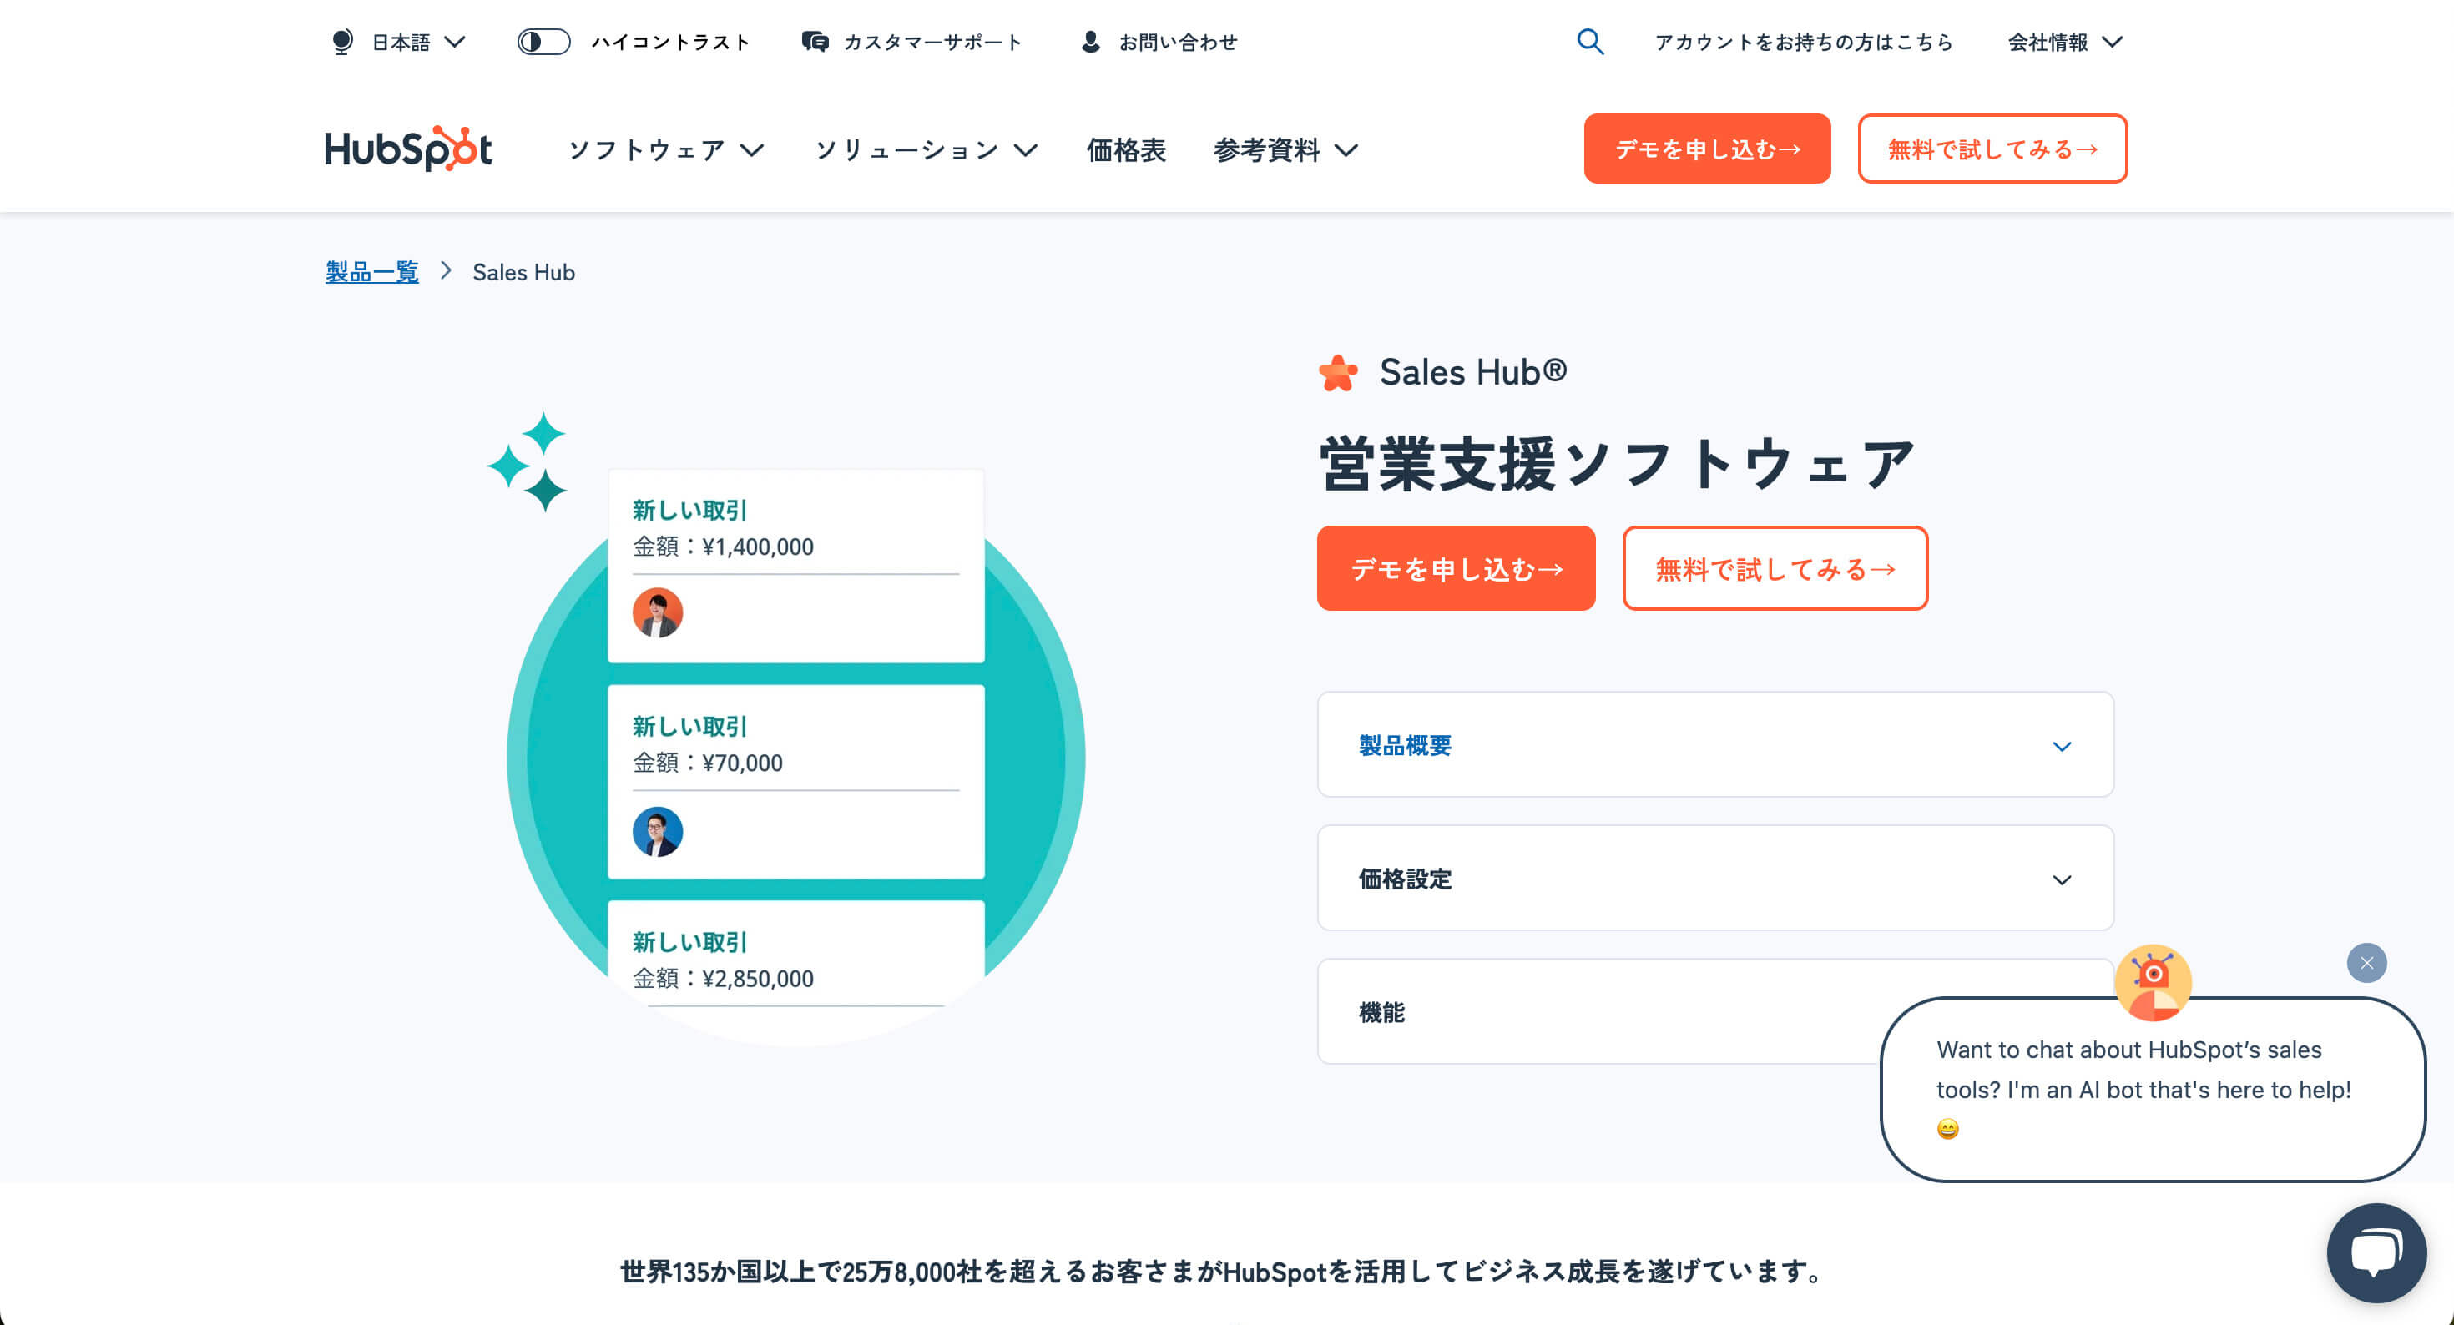Click the hero デモを申し込む button
The width and height of the screenshot is (2454, 1325).
(x=1456, y=569)
